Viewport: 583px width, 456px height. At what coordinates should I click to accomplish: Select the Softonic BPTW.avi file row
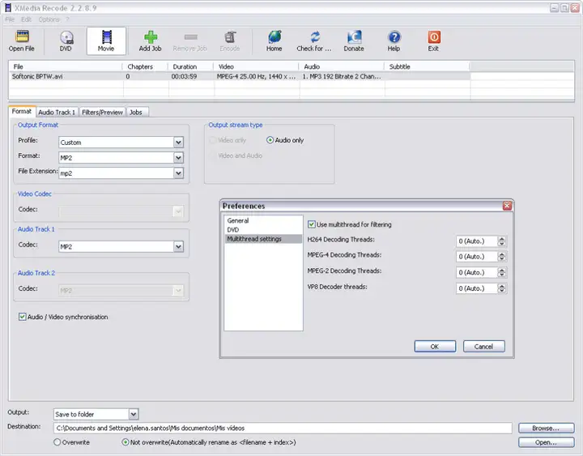(239, 76)
